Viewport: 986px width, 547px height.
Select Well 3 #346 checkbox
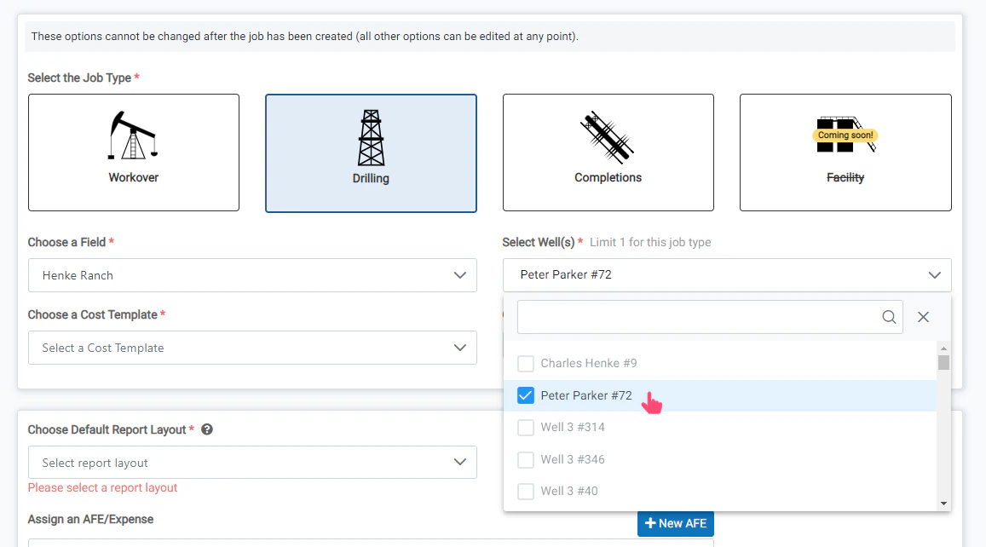tap(526, 459)
